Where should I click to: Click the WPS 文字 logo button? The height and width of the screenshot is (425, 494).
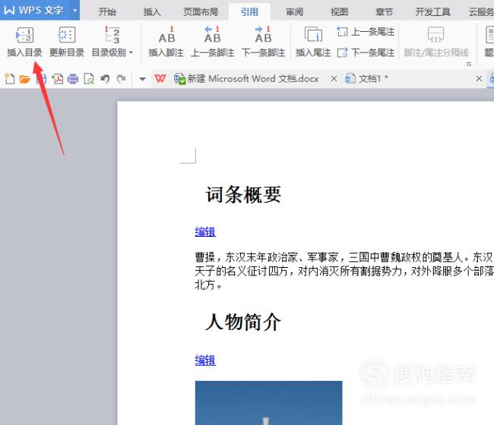pyautogui.click(x=34, y=10)
